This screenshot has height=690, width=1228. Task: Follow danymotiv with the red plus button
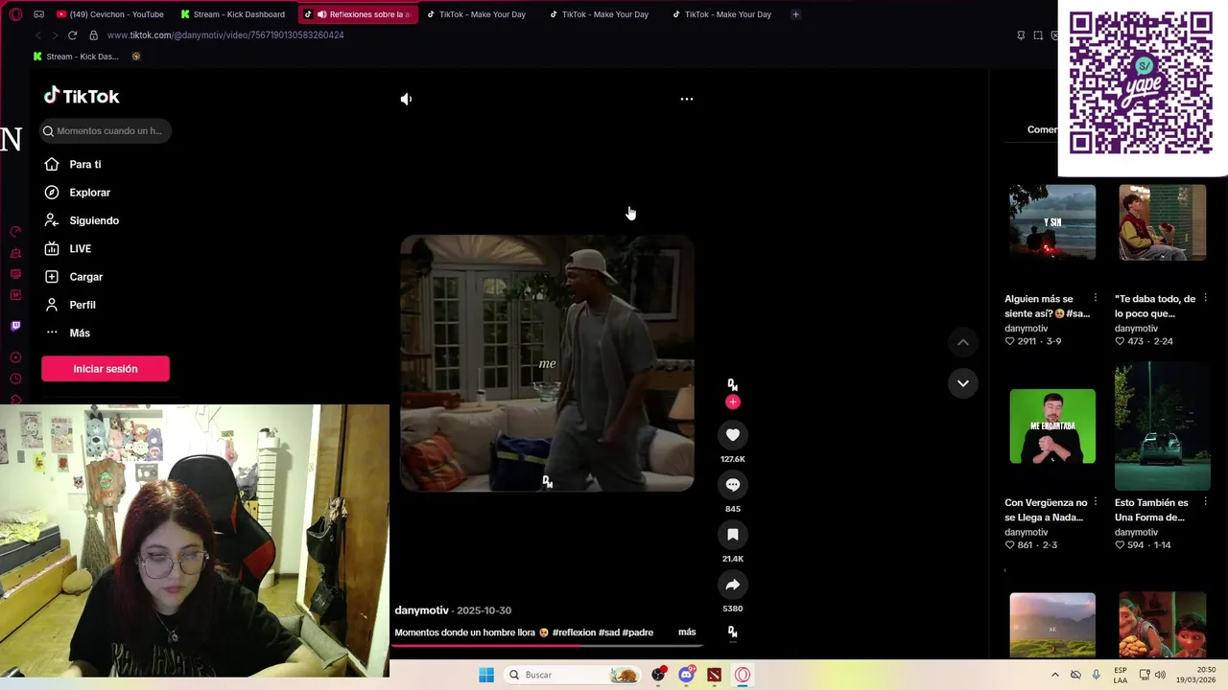pyautogui.click(x=733, y=402)
